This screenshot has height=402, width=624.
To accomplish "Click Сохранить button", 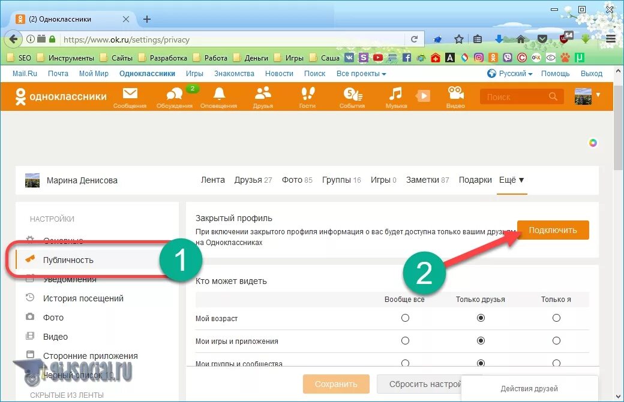I will (336, 383).
